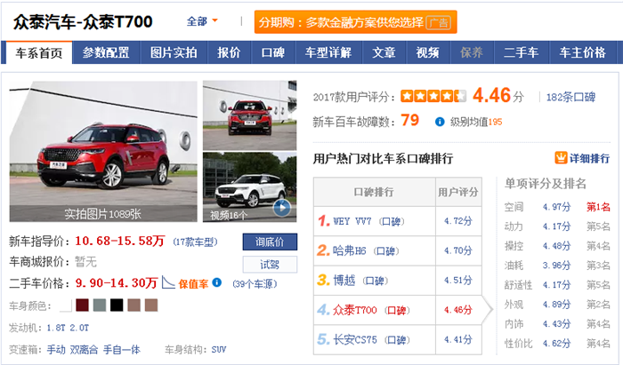Click the 试驾 button

click(x=270, y=265)
